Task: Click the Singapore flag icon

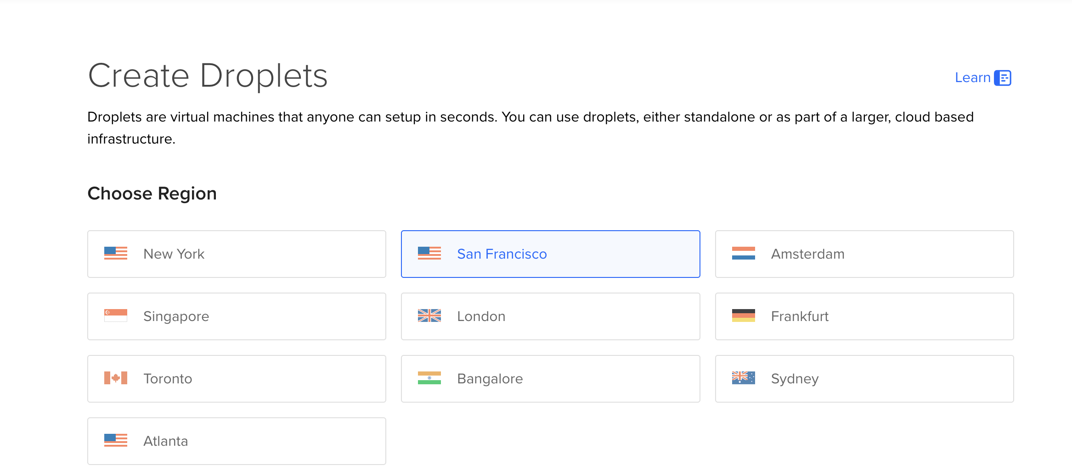Action: 116,315
